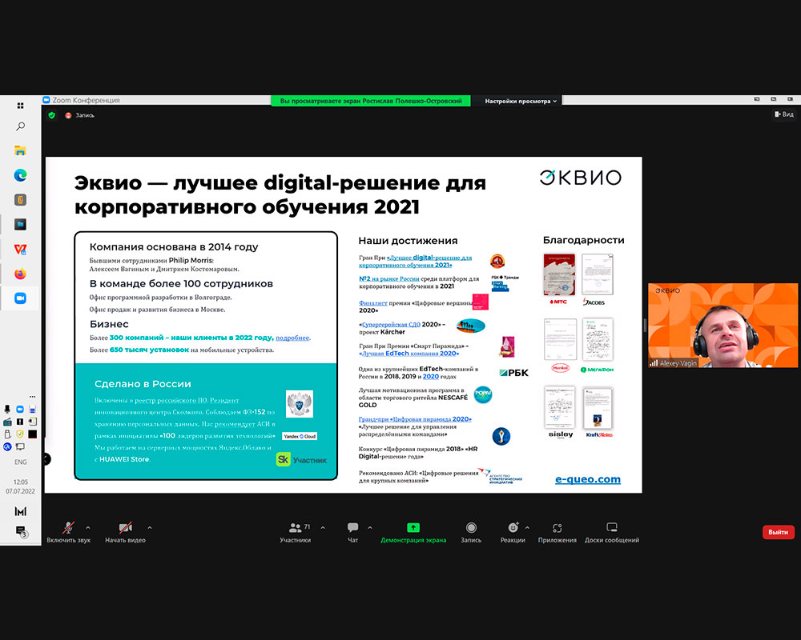This screenshot has width=801, height=640.
Task: Toggle recording with the bottom Запись button
Action: (471, 532)
